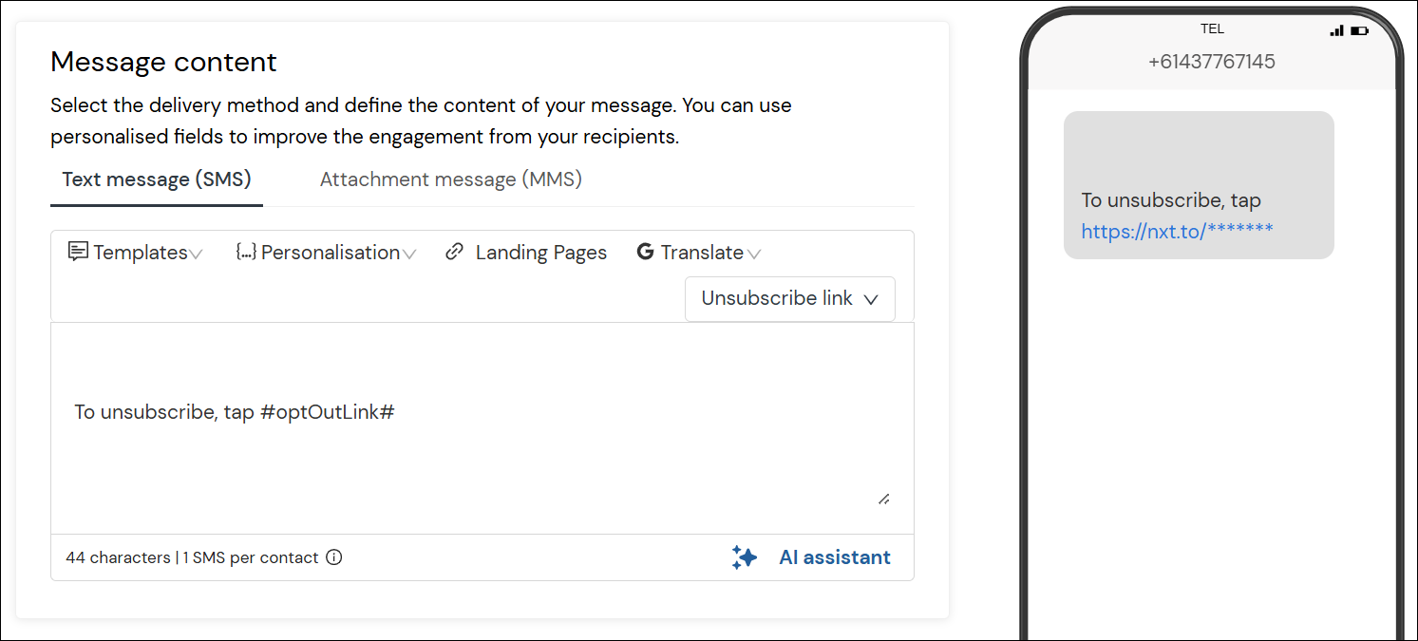Open the Personalisation dropdown
1418x641 pixels.
point(326,253)
